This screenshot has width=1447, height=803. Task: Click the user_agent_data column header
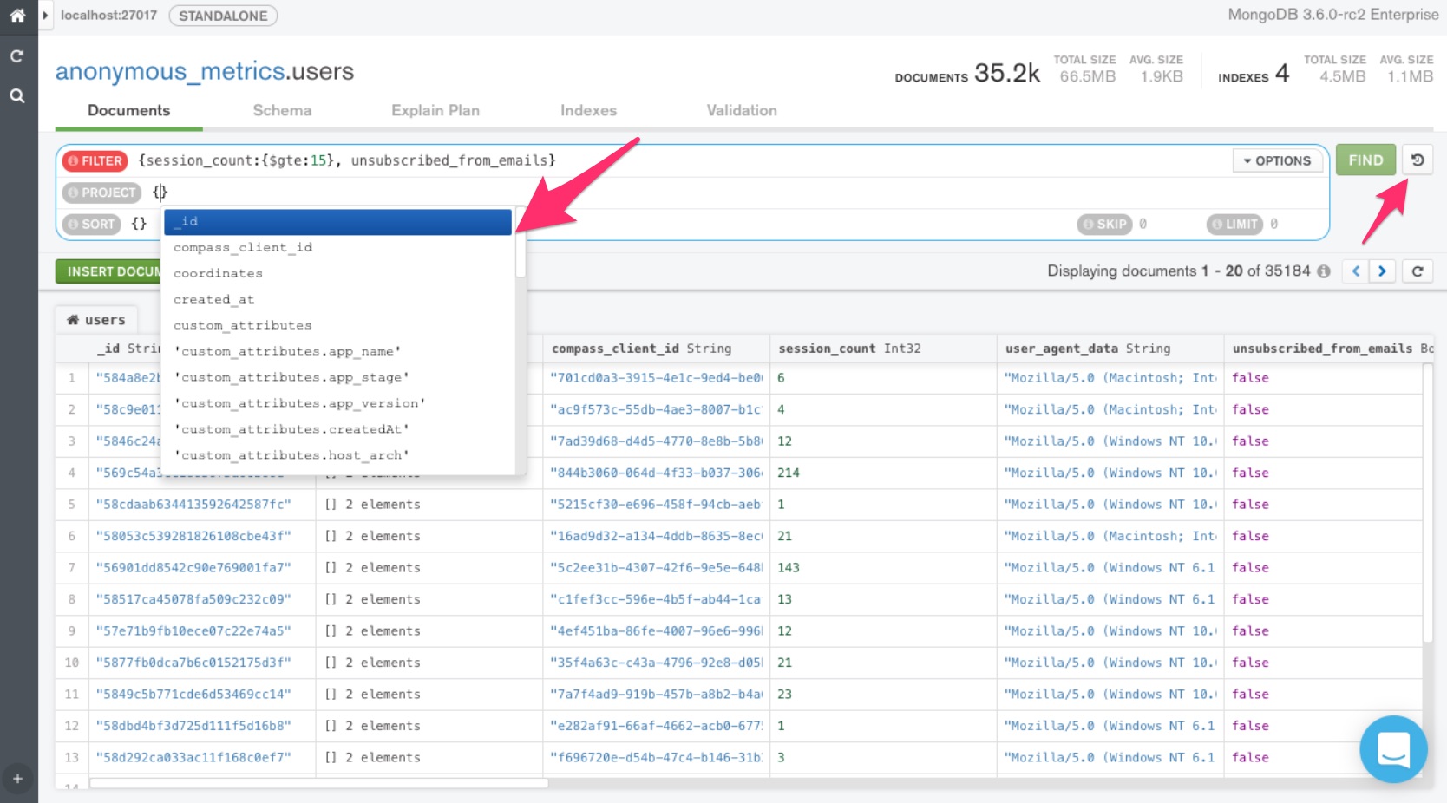[x=1110, y=349]
